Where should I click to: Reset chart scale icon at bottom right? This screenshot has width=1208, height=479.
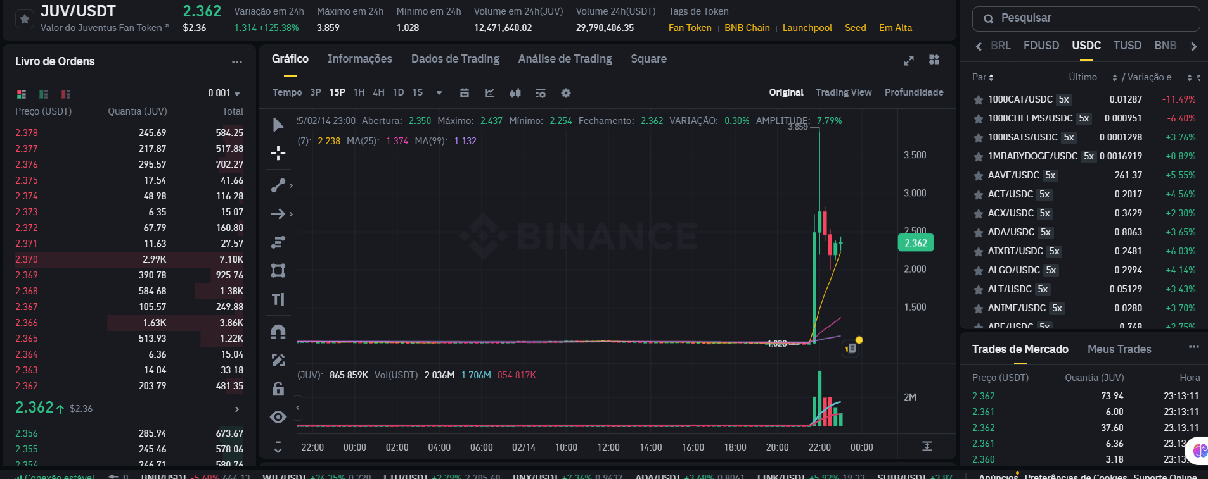(x=927, y=447)
